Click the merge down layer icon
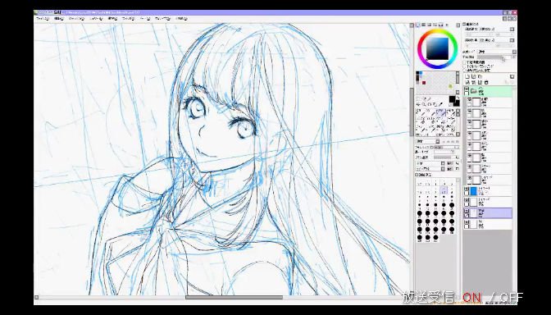This screenshot has height=315, width=551. 474,82
